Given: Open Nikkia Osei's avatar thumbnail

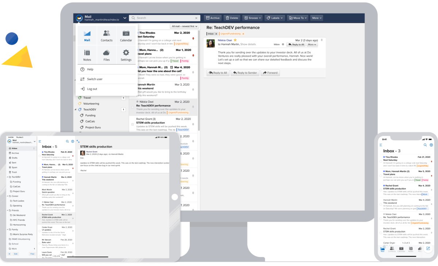Looking at the screenshot, I should pos(211,43).
